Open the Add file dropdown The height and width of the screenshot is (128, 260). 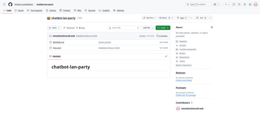[x=148, y=28]
